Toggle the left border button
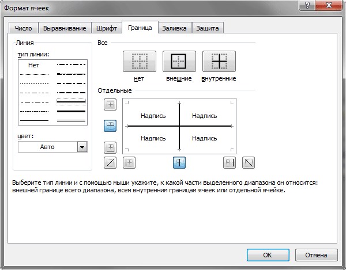Viewport: 346px width, 270px height. 129,162
